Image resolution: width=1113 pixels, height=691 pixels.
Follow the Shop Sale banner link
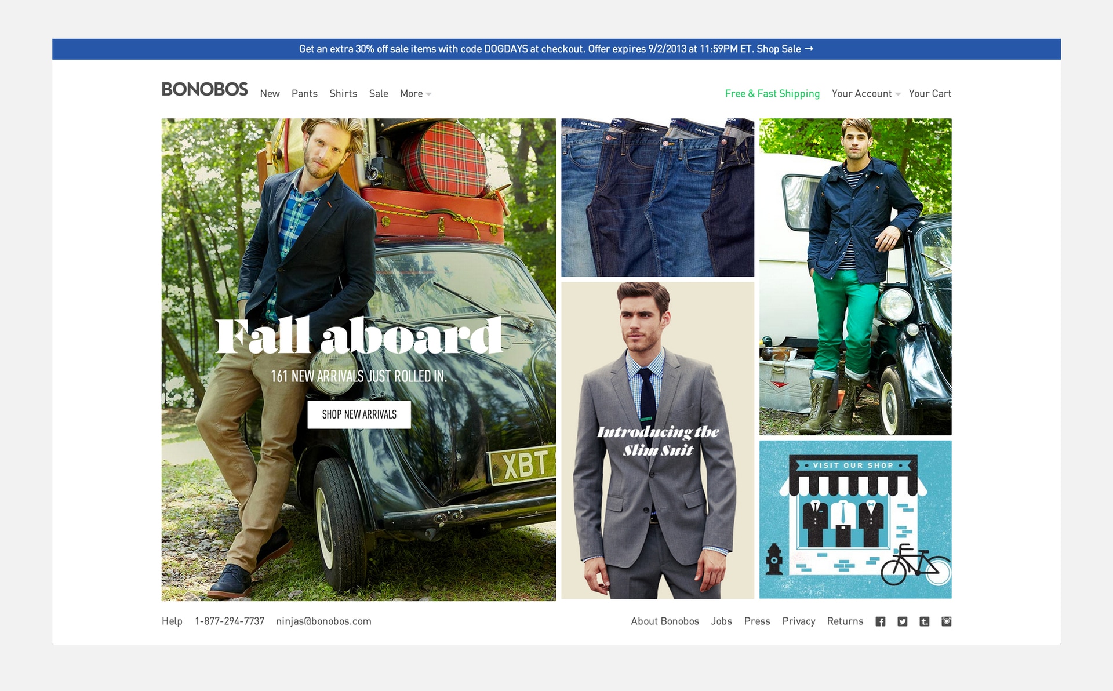[x=784, y=49]
